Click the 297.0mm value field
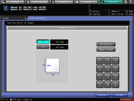Screen dimensions: 134x101 (x=59, y=42)
